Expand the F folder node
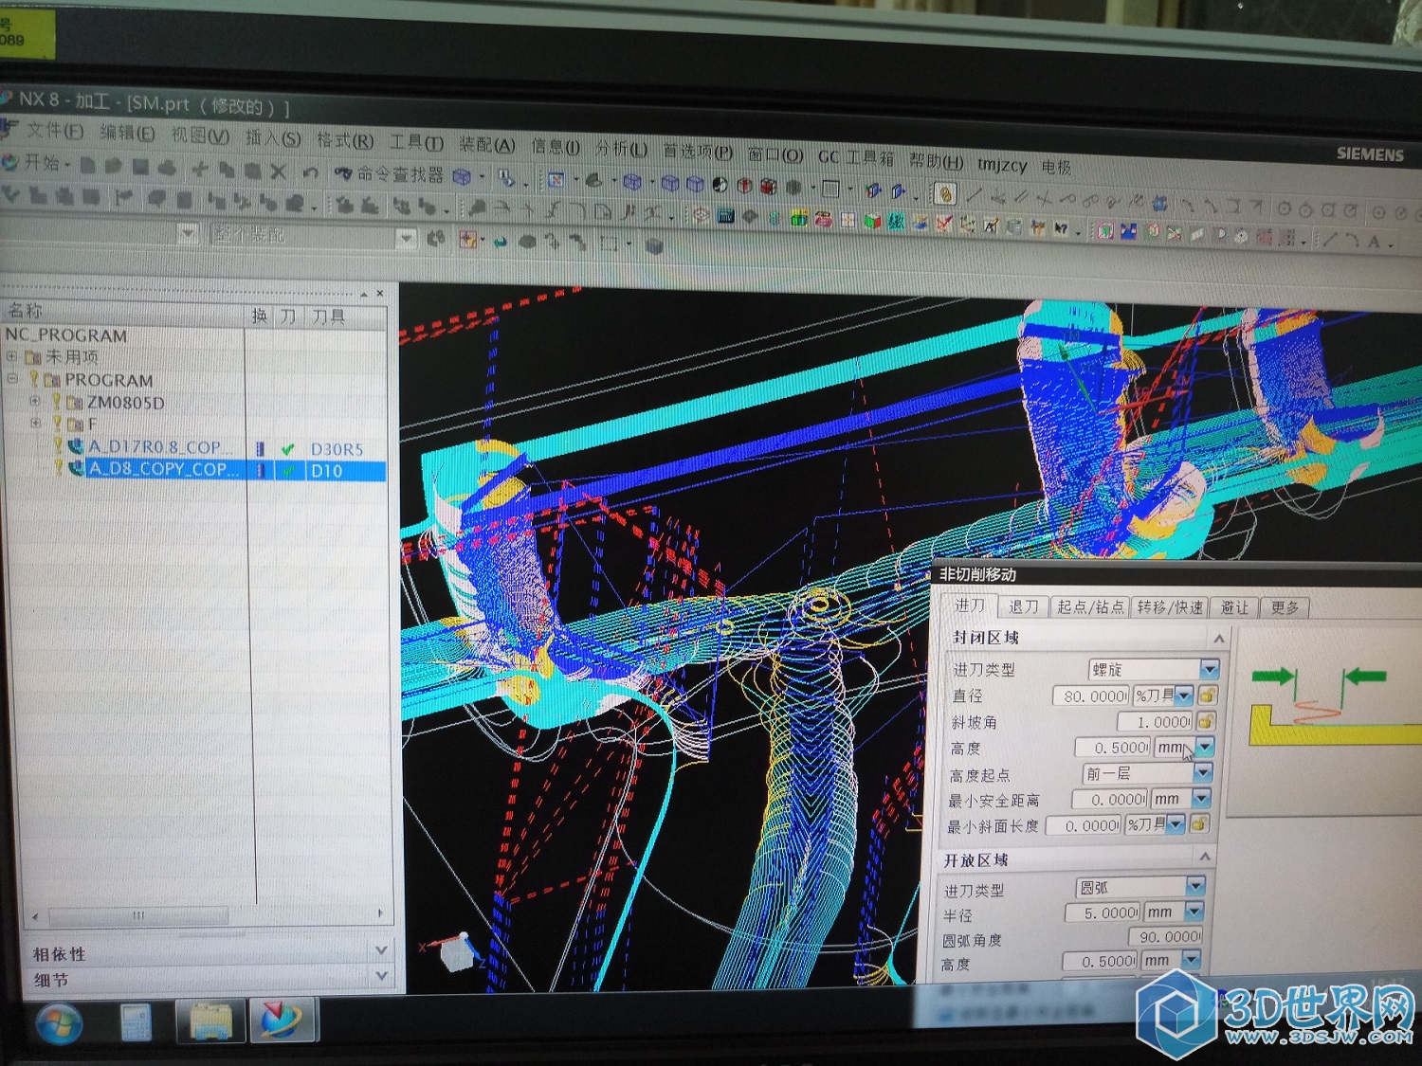Image resolution: width=1422 pixels, height=1066 pixels. (x=35, y=423)
